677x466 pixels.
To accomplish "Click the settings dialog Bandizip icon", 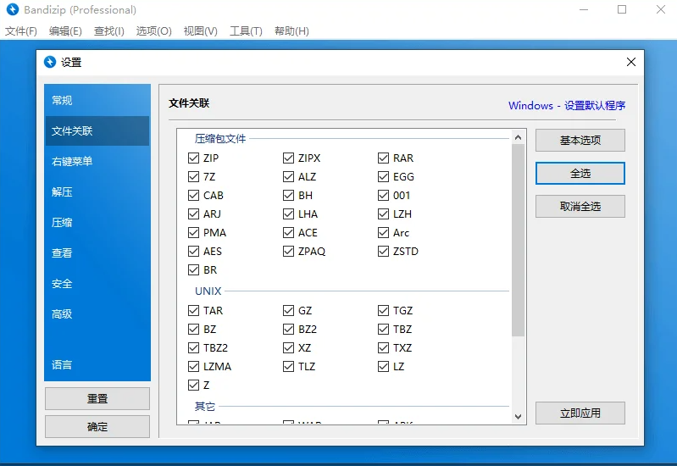I will [x=50, y=62].
